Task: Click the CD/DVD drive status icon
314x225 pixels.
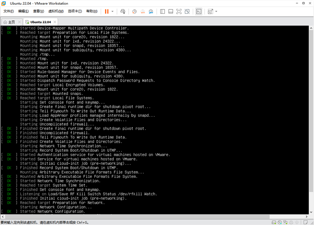Action: [279, 222]
